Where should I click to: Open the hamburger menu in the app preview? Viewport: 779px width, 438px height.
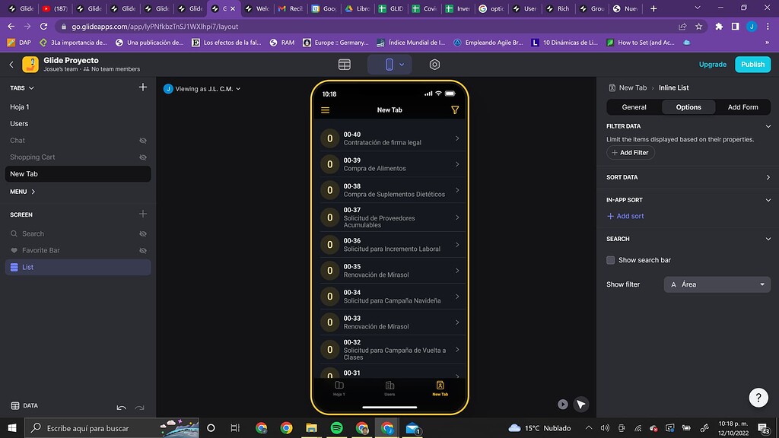326,109
